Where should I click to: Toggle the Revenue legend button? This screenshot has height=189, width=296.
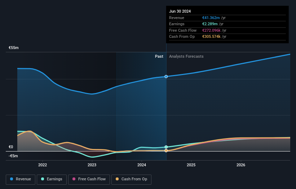click(x=21, y=179)
